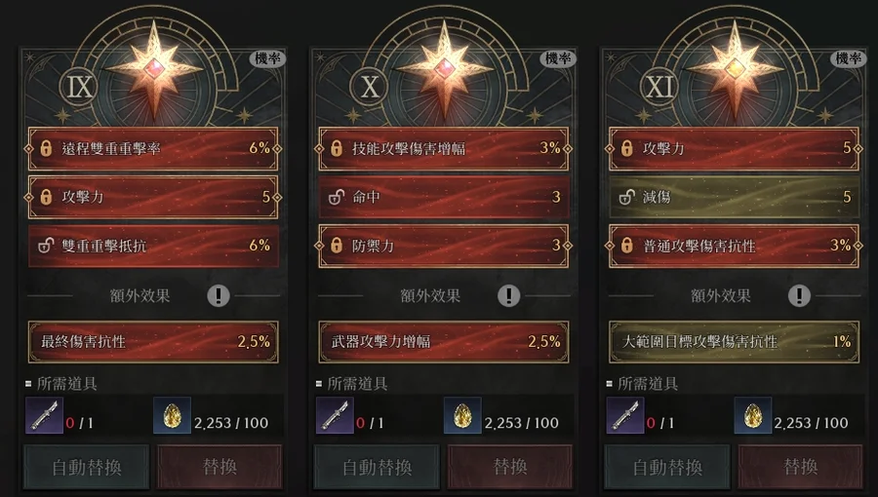The height and width of the screenshot is (497, 878).
Task: Select the golden egg icon in panel X
Action: pos(462,415)
